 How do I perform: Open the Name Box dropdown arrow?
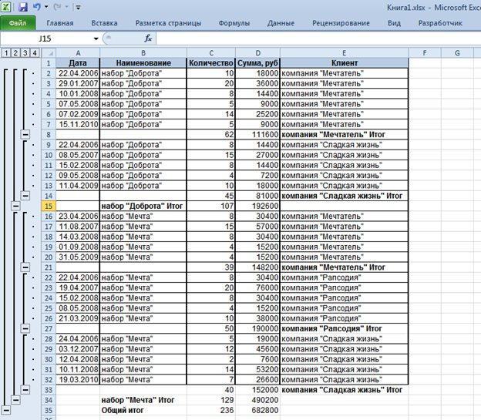pyautogui.click(x=96, y=38)
